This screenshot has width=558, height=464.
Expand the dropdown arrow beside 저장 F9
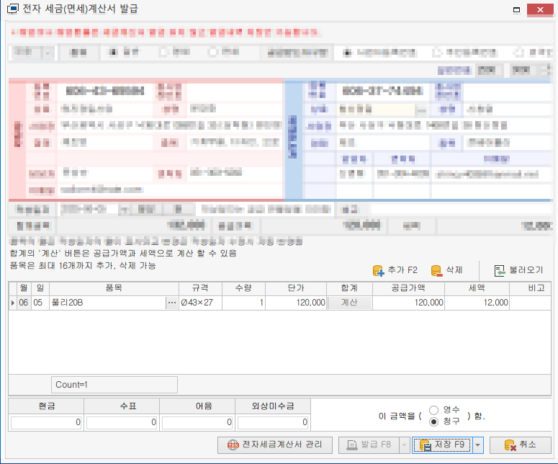(x=477, y=445)
